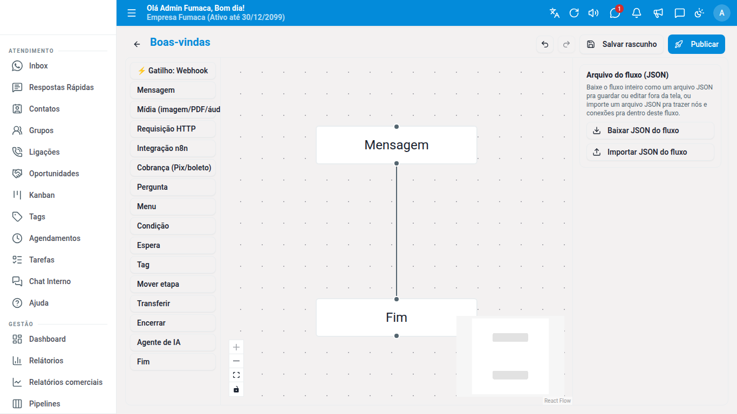
Task: Click the redo arrow button
Action: click(567, 44)
